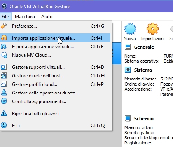Image resolution: width=173 pixels, height=147 pixels.
Task: Click the Ctrl+G shortcut text
Action: (97, 26)
